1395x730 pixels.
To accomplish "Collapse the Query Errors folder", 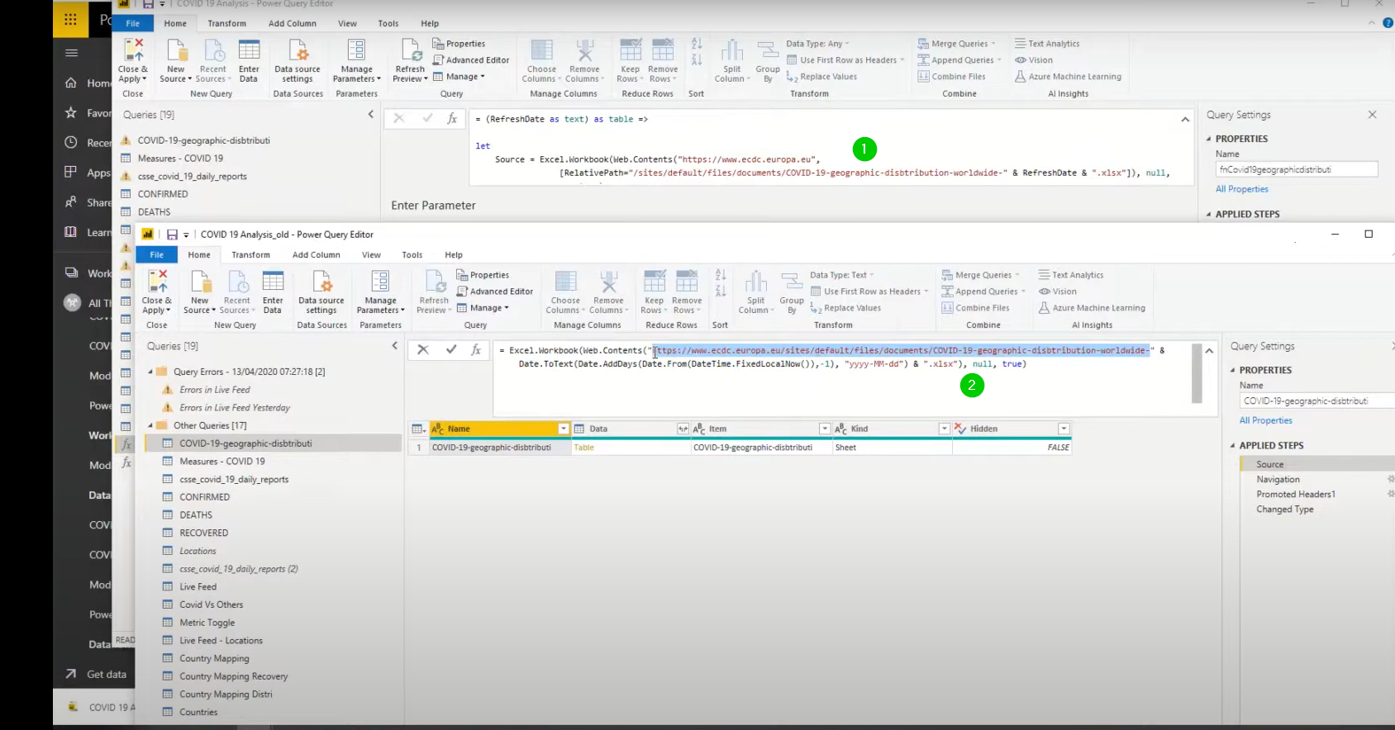I will pyautogui.click(x=150, y=372).
